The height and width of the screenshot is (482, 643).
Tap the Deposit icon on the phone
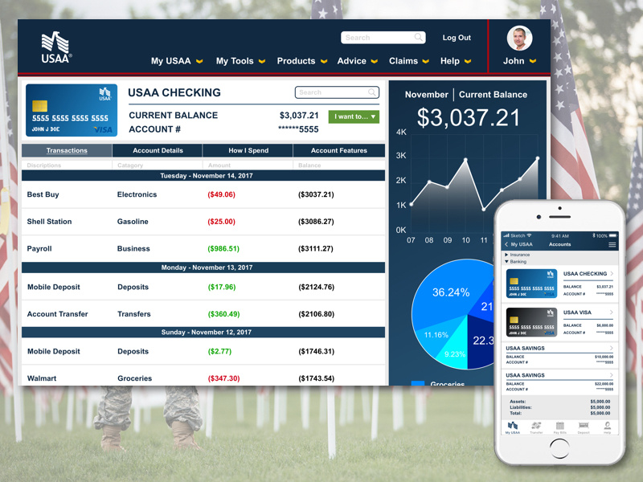tap(582, 427)
